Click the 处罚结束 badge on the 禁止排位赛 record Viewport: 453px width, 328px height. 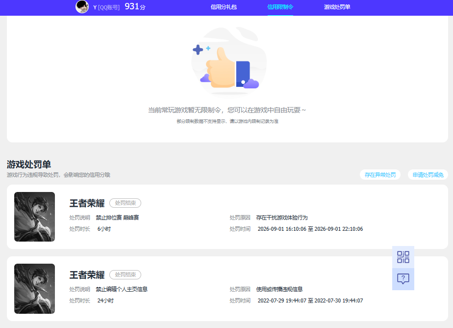125,203
